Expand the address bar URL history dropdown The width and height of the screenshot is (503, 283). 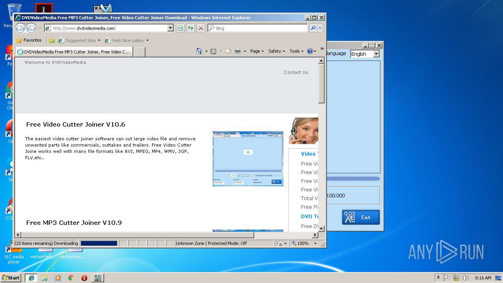[x=171, y=28]
